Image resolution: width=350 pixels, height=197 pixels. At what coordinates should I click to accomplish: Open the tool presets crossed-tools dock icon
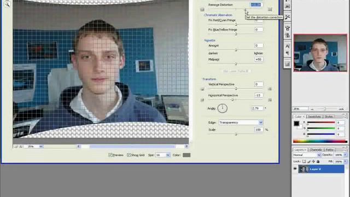[x=287, y=17]
